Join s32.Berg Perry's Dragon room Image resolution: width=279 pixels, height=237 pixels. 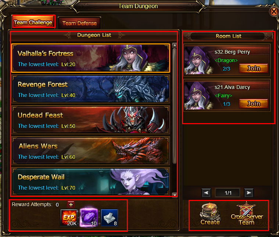tap(253, 68)
